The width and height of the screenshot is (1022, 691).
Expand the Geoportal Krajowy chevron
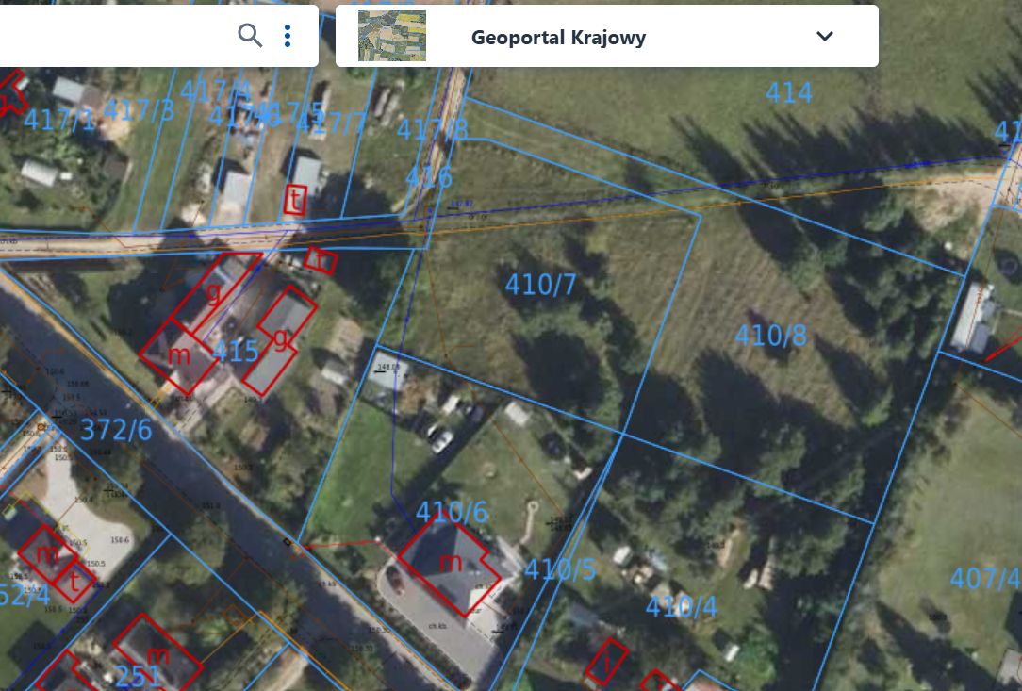tap(825, 36)
